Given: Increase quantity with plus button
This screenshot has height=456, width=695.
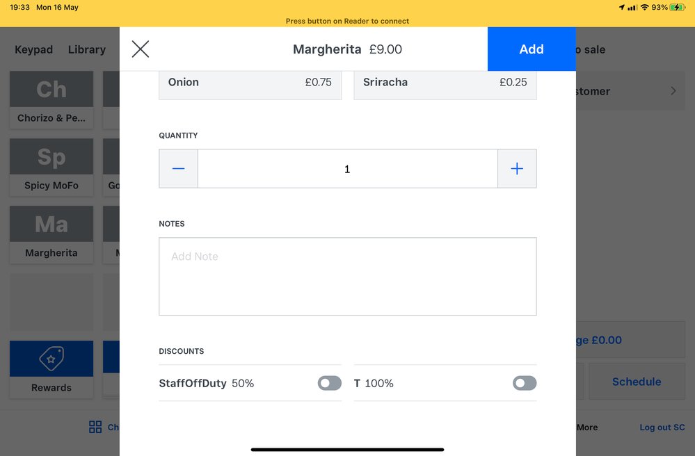Looking at the screenshot, I should coord(517,169).
